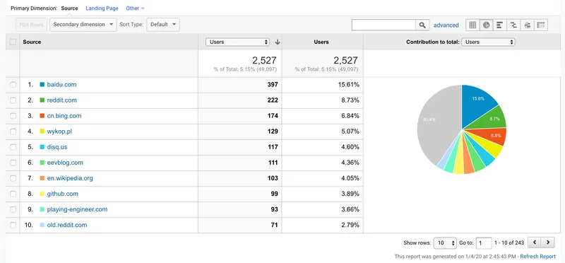
Task: Switch to Data table view icon
Action: tap(472, 25)
